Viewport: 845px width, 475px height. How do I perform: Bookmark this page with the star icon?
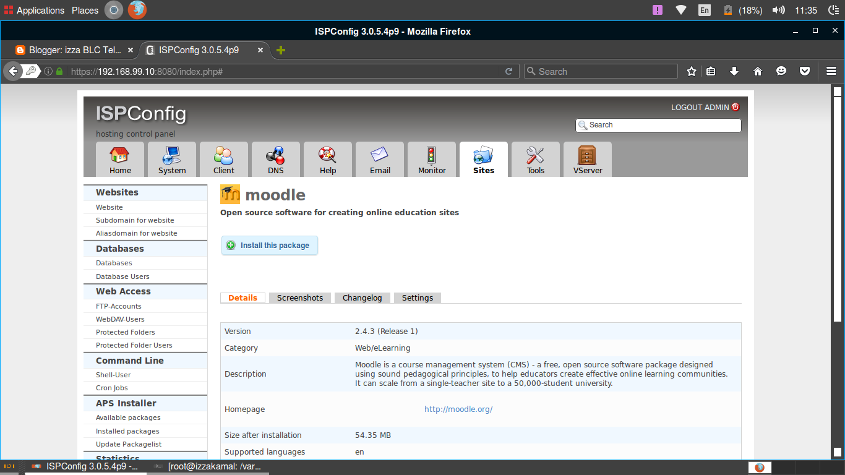[691, 71]
